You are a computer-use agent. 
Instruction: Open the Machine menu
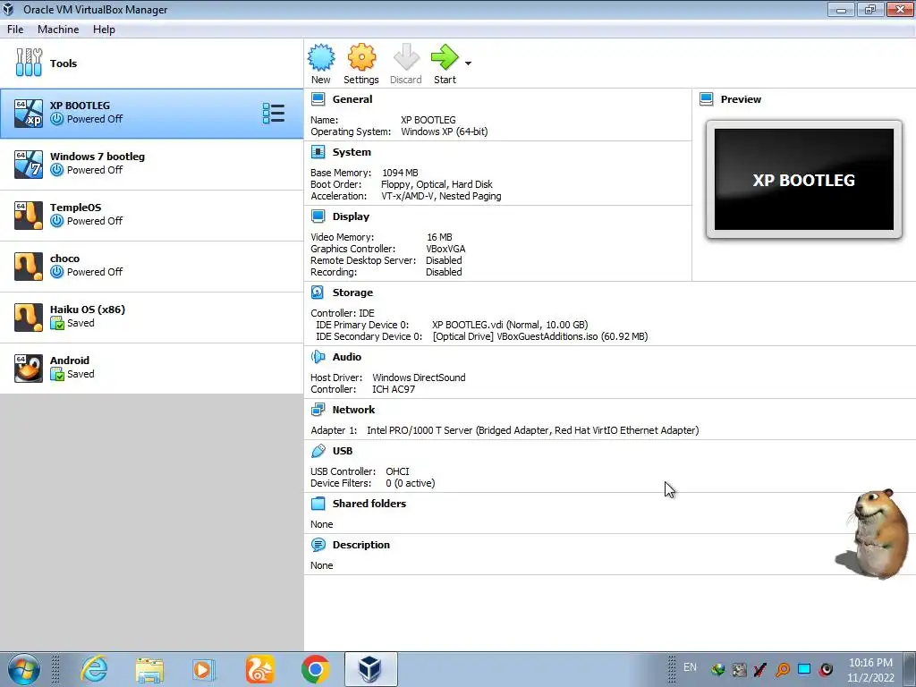[58, 30]
